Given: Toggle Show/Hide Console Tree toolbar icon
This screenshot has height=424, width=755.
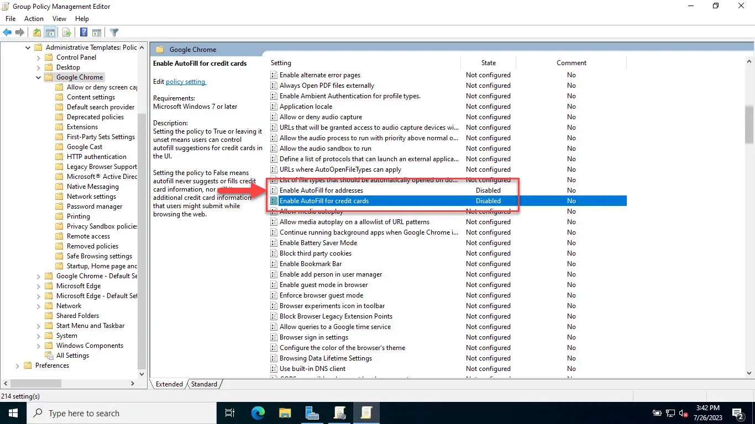Looking at the screenshot, I should [x=50, y=33].
